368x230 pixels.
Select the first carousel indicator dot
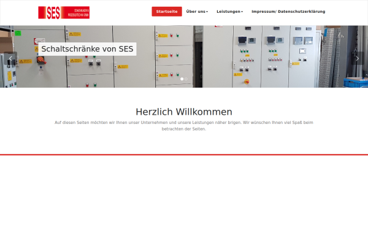click(182, 79)
